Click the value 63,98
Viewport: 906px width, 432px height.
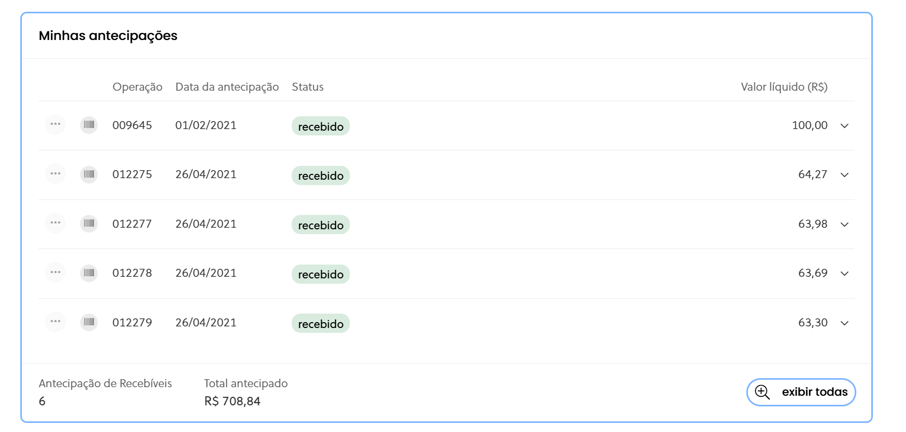pos(813,224)
